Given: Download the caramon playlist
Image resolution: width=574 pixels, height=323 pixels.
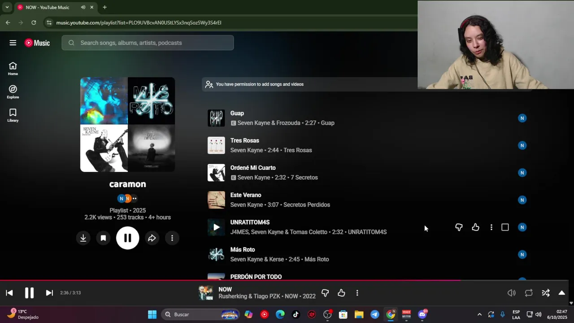Looking at the screenshot, I should pos(83,238).
